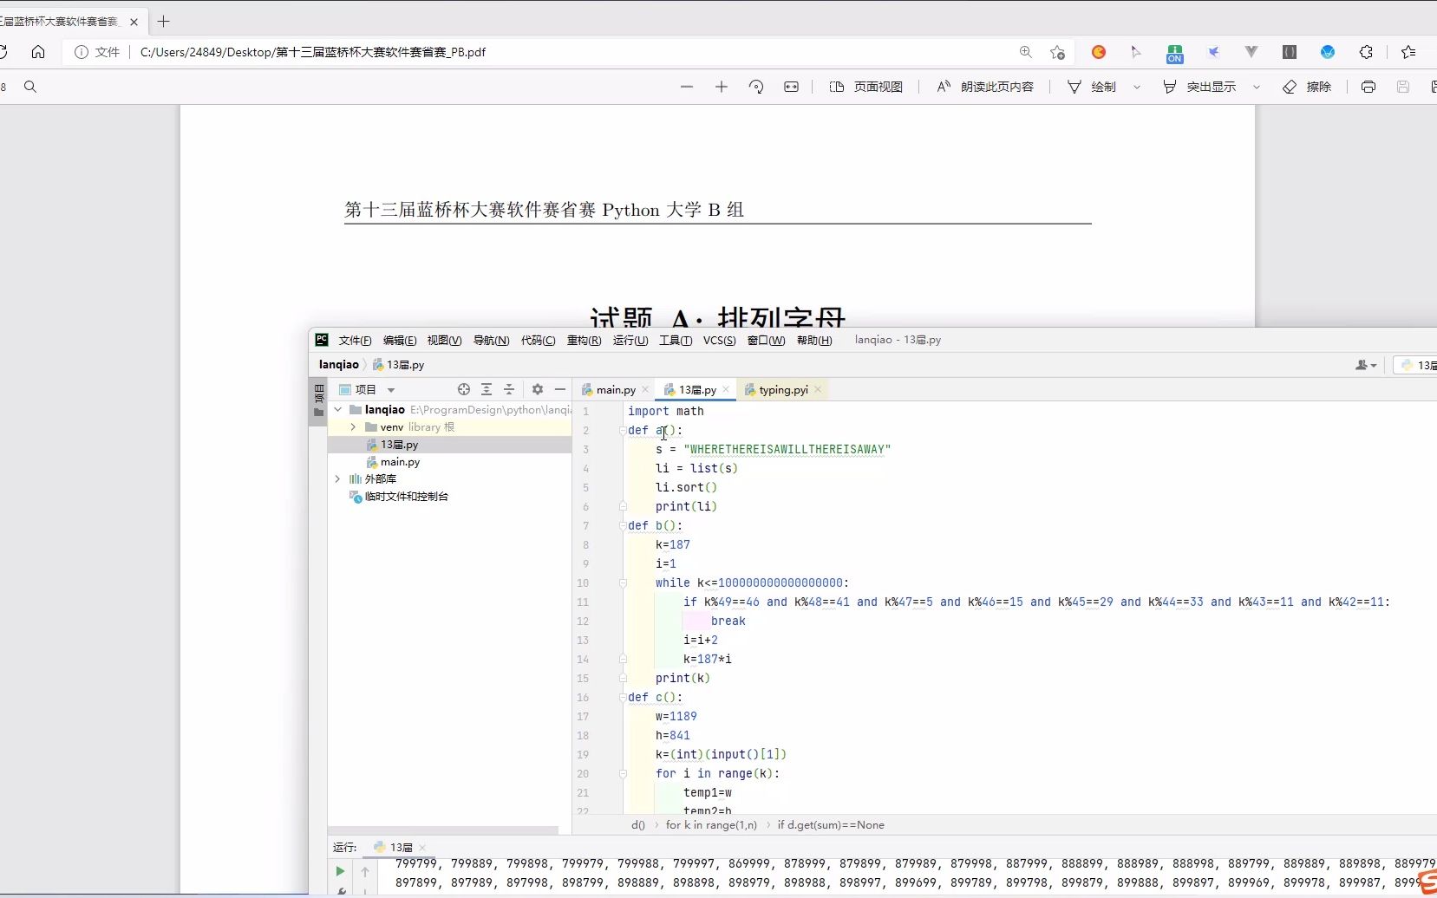Hide the project tool window
The width and height of the screenshot is (1437, 898).
point(560,390)
